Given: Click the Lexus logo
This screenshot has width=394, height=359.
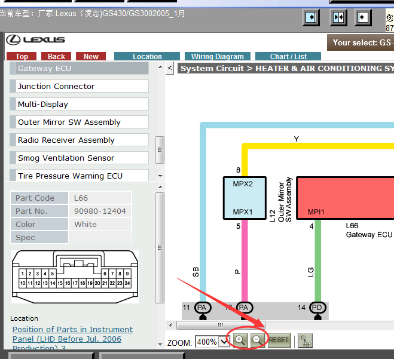Looking at the screenshot, I should 35,40.
